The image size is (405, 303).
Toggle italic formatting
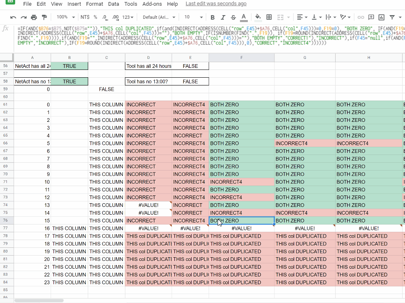tap(222, 18)
